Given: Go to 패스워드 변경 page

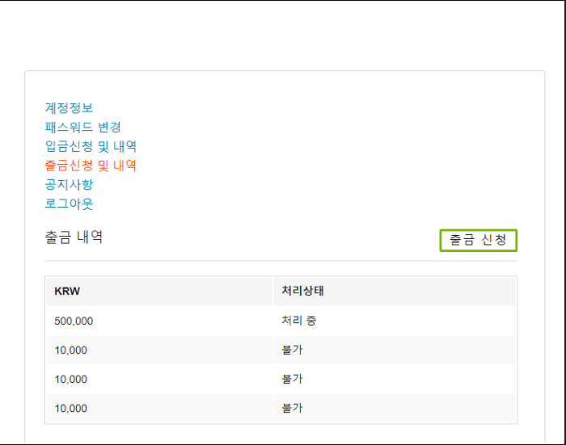Looking at the screenshot, I should tap(83, 127).
